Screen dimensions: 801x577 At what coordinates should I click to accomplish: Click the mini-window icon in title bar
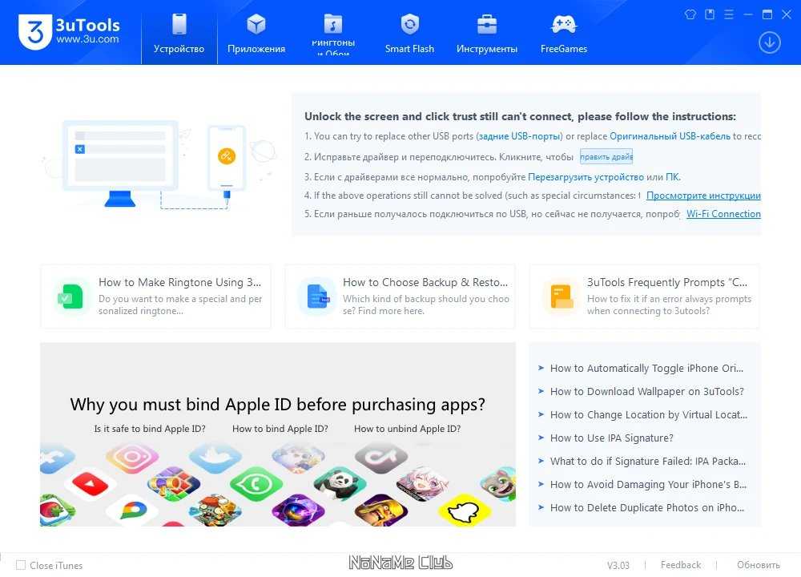coord(710,14)
